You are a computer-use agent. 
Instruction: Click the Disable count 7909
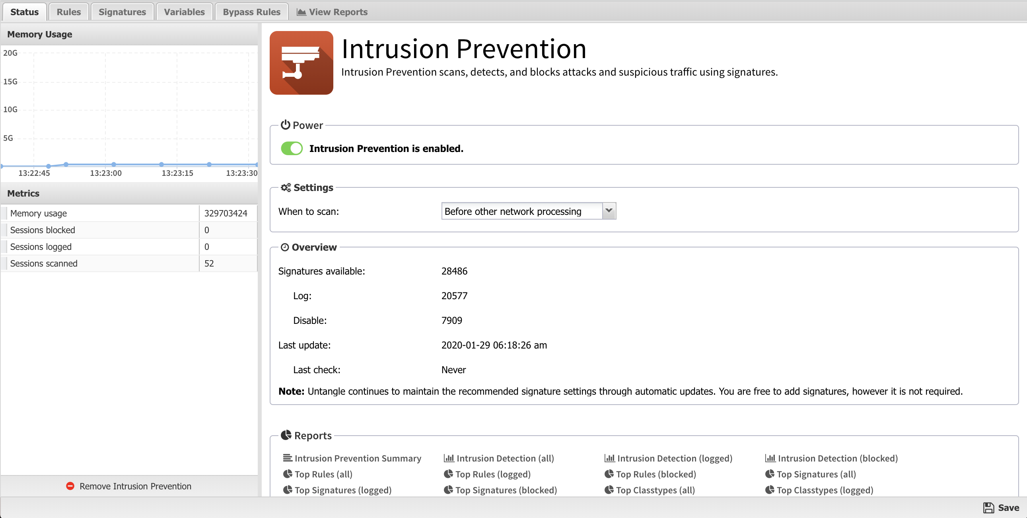(x=451, y=321)
